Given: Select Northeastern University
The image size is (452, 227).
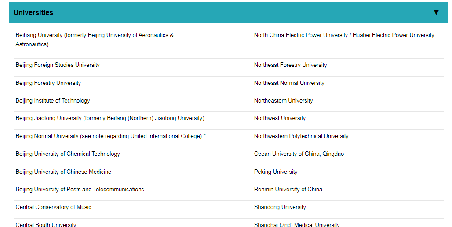Looking at the screenshot, I should coord(283,100).
